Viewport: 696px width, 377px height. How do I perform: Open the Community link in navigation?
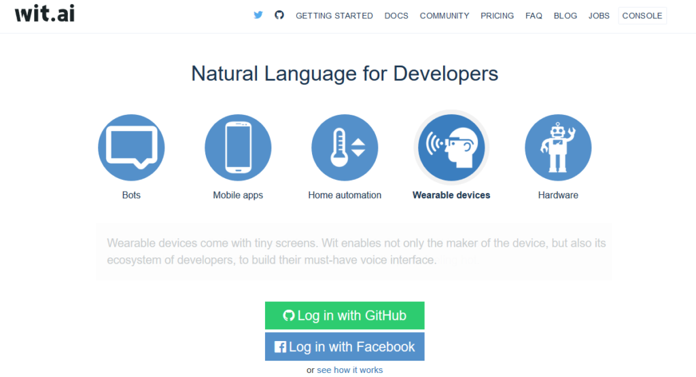point(445,16)
